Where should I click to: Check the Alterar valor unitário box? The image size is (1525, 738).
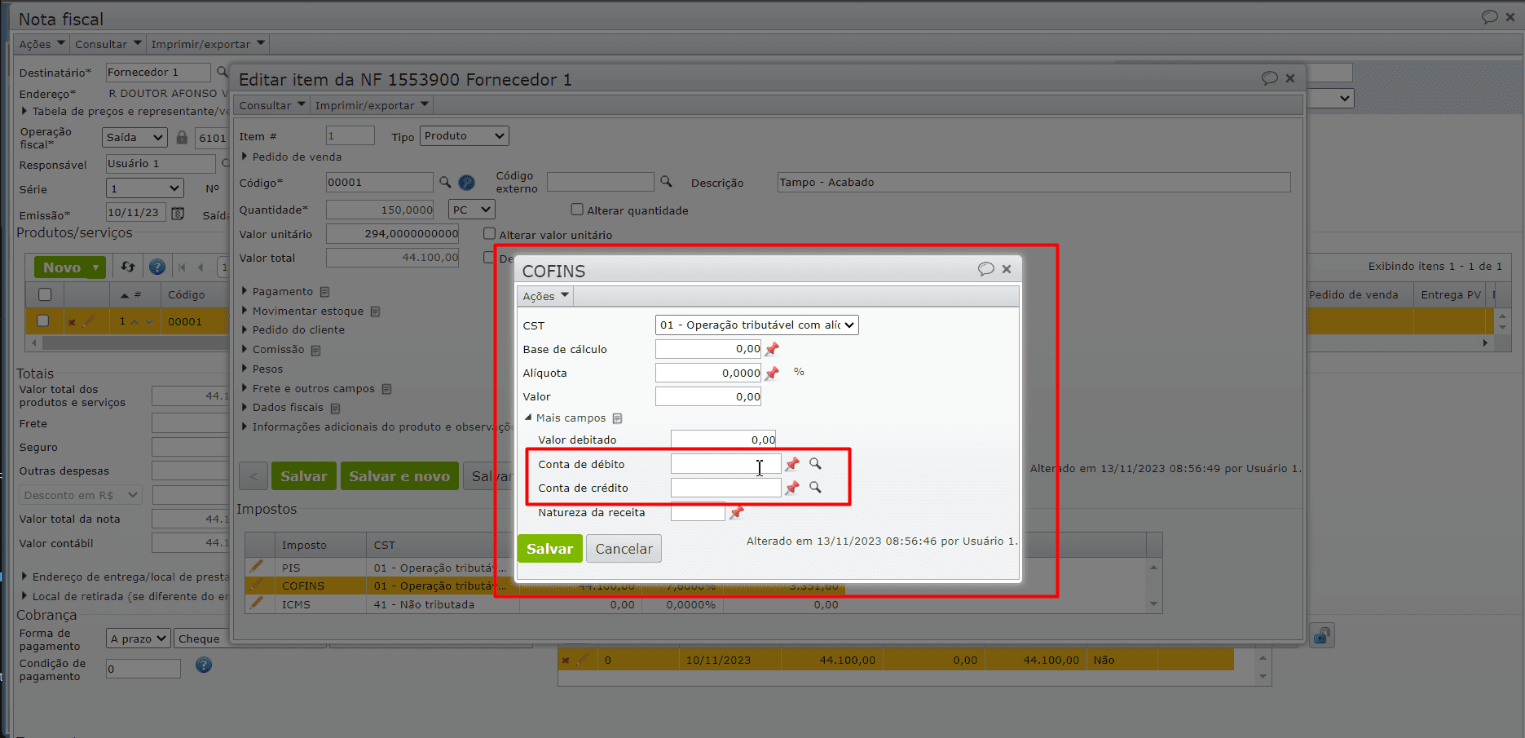(x=489, y=234)
